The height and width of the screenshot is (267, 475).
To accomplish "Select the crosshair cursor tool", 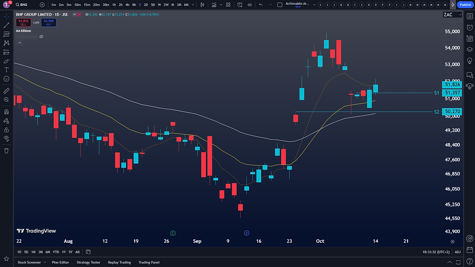I will (x=6, y=16).
